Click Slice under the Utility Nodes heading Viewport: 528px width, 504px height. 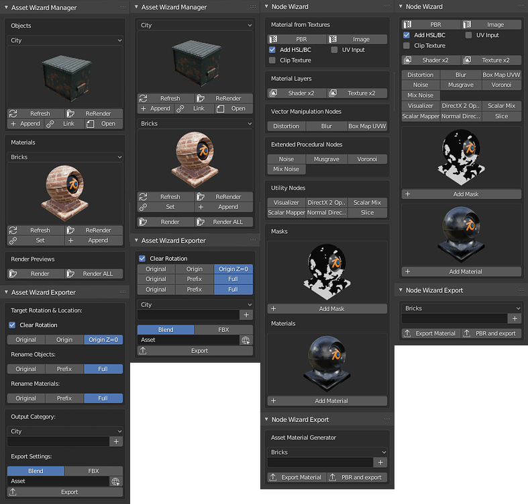tap(368, 213)
